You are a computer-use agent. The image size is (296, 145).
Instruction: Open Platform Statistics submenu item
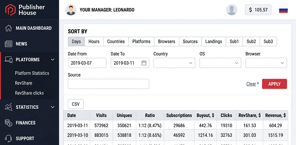point(32,73)
